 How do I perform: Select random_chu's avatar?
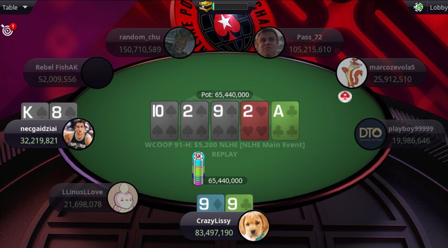[180, 43]
